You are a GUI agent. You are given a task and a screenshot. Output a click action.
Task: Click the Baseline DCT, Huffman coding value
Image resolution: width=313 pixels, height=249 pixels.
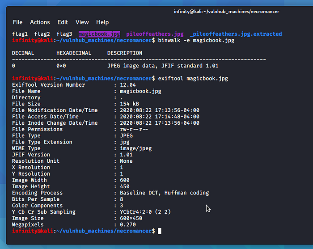coord(164,193)
